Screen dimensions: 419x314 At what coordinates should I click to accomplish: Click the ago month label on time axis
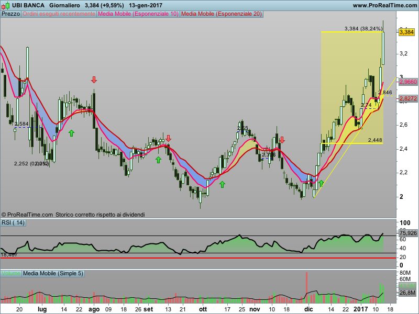point(94,309)
